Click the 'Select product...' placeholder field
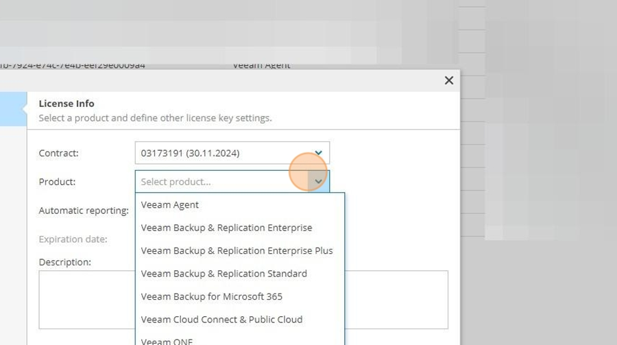This screenshot has width=617, height=345. click(222, 182)
